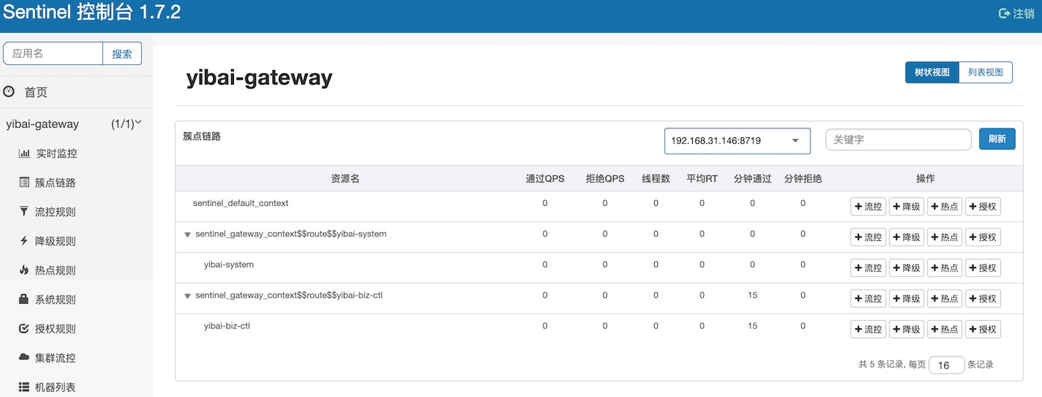1042x397 pixels.
Task: Open 降级规则 in the sidebar
Action: tap(55, 241)
